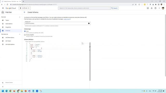Image resolution: width=166 pixels, height=93 pixels.
Task: Show hidden system tray icons
Action: coord(142,91)
